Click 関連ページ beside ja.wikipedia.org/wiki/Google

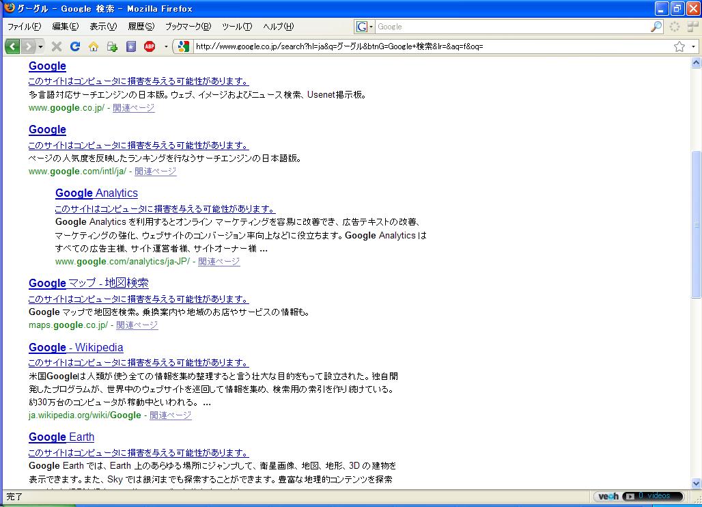point(171,415)
